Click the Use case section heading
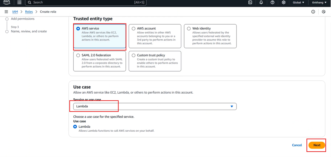This screenshot has width=331, height=157. coord(82,87)
